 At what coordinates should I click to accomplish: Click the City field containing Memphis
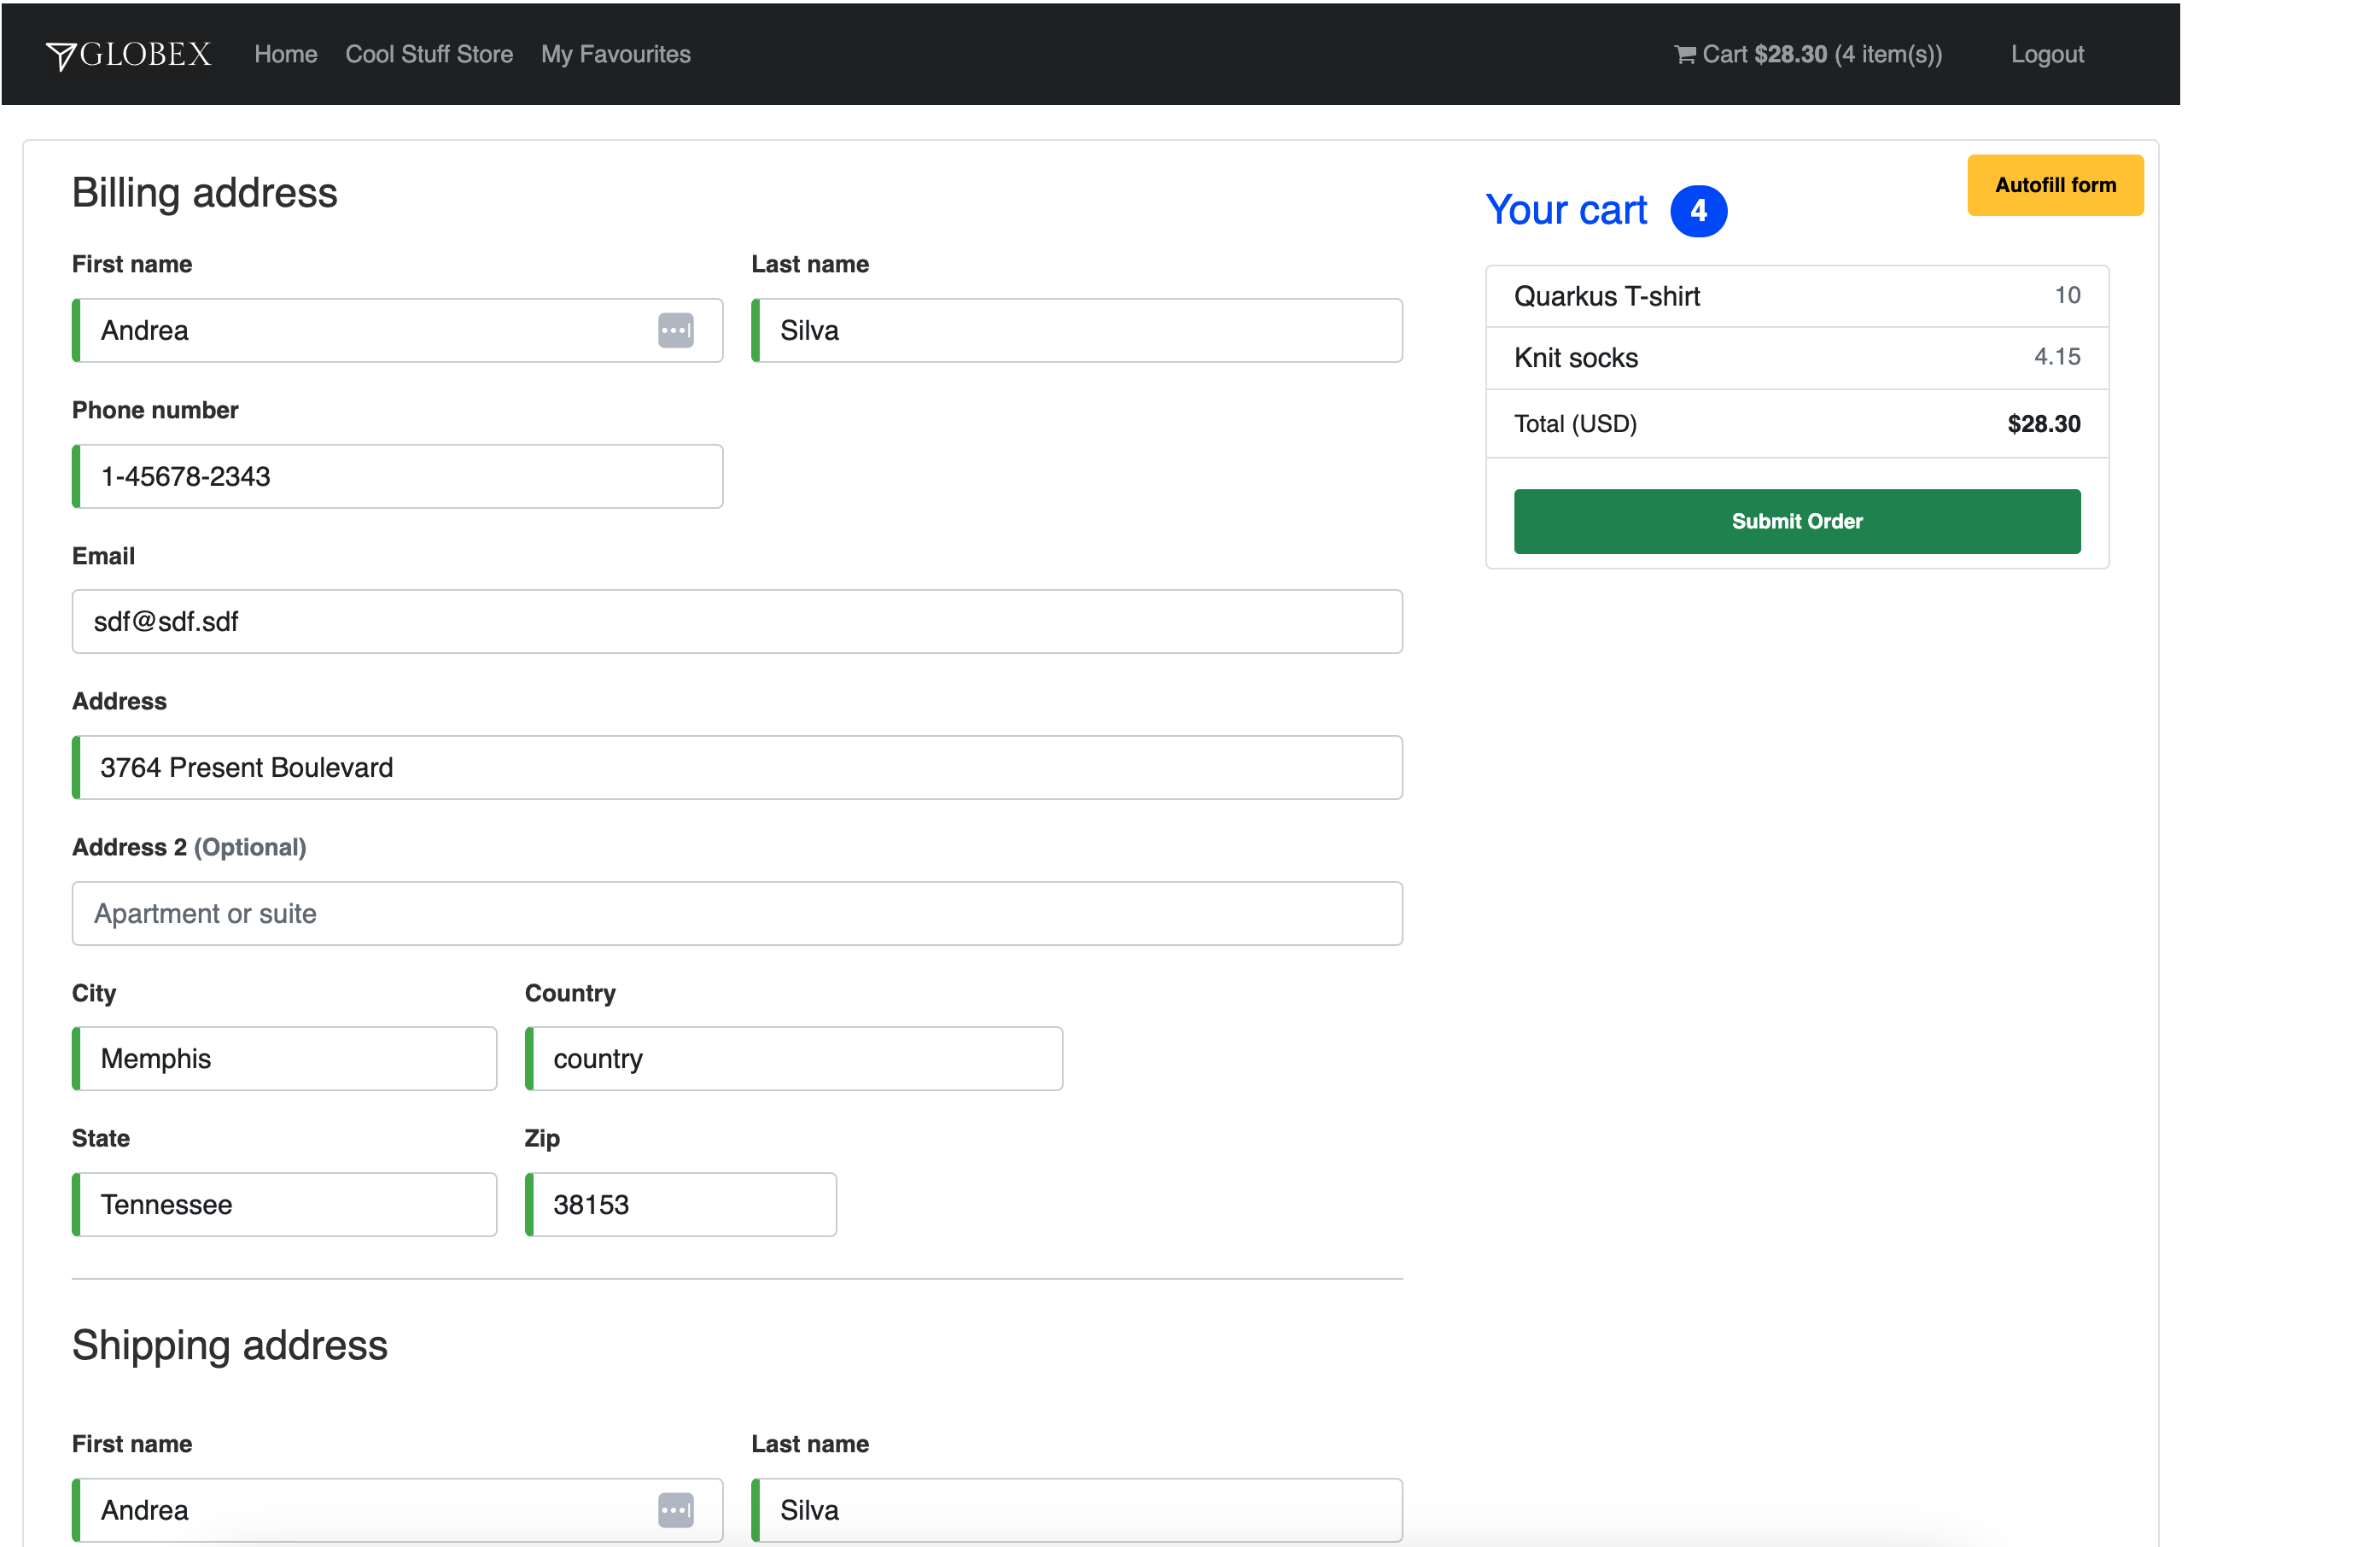(x=284, y=1059)
